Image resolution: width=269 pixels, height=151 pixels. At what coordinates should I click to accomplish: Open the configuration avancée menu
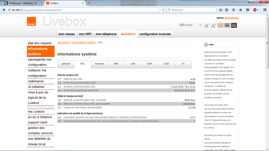[x=155, y=34]
